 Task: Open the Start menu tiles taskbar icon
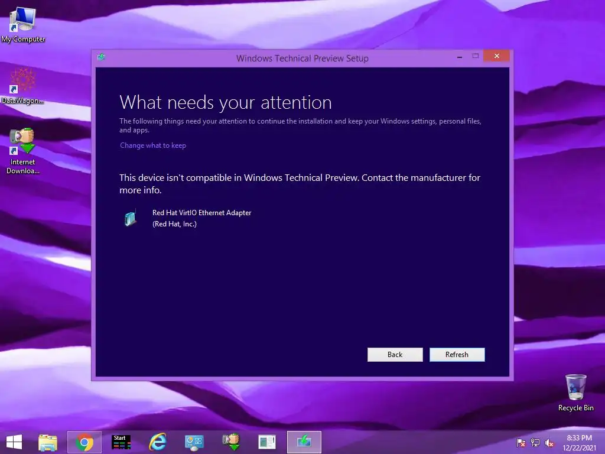[x=121, y=442]
